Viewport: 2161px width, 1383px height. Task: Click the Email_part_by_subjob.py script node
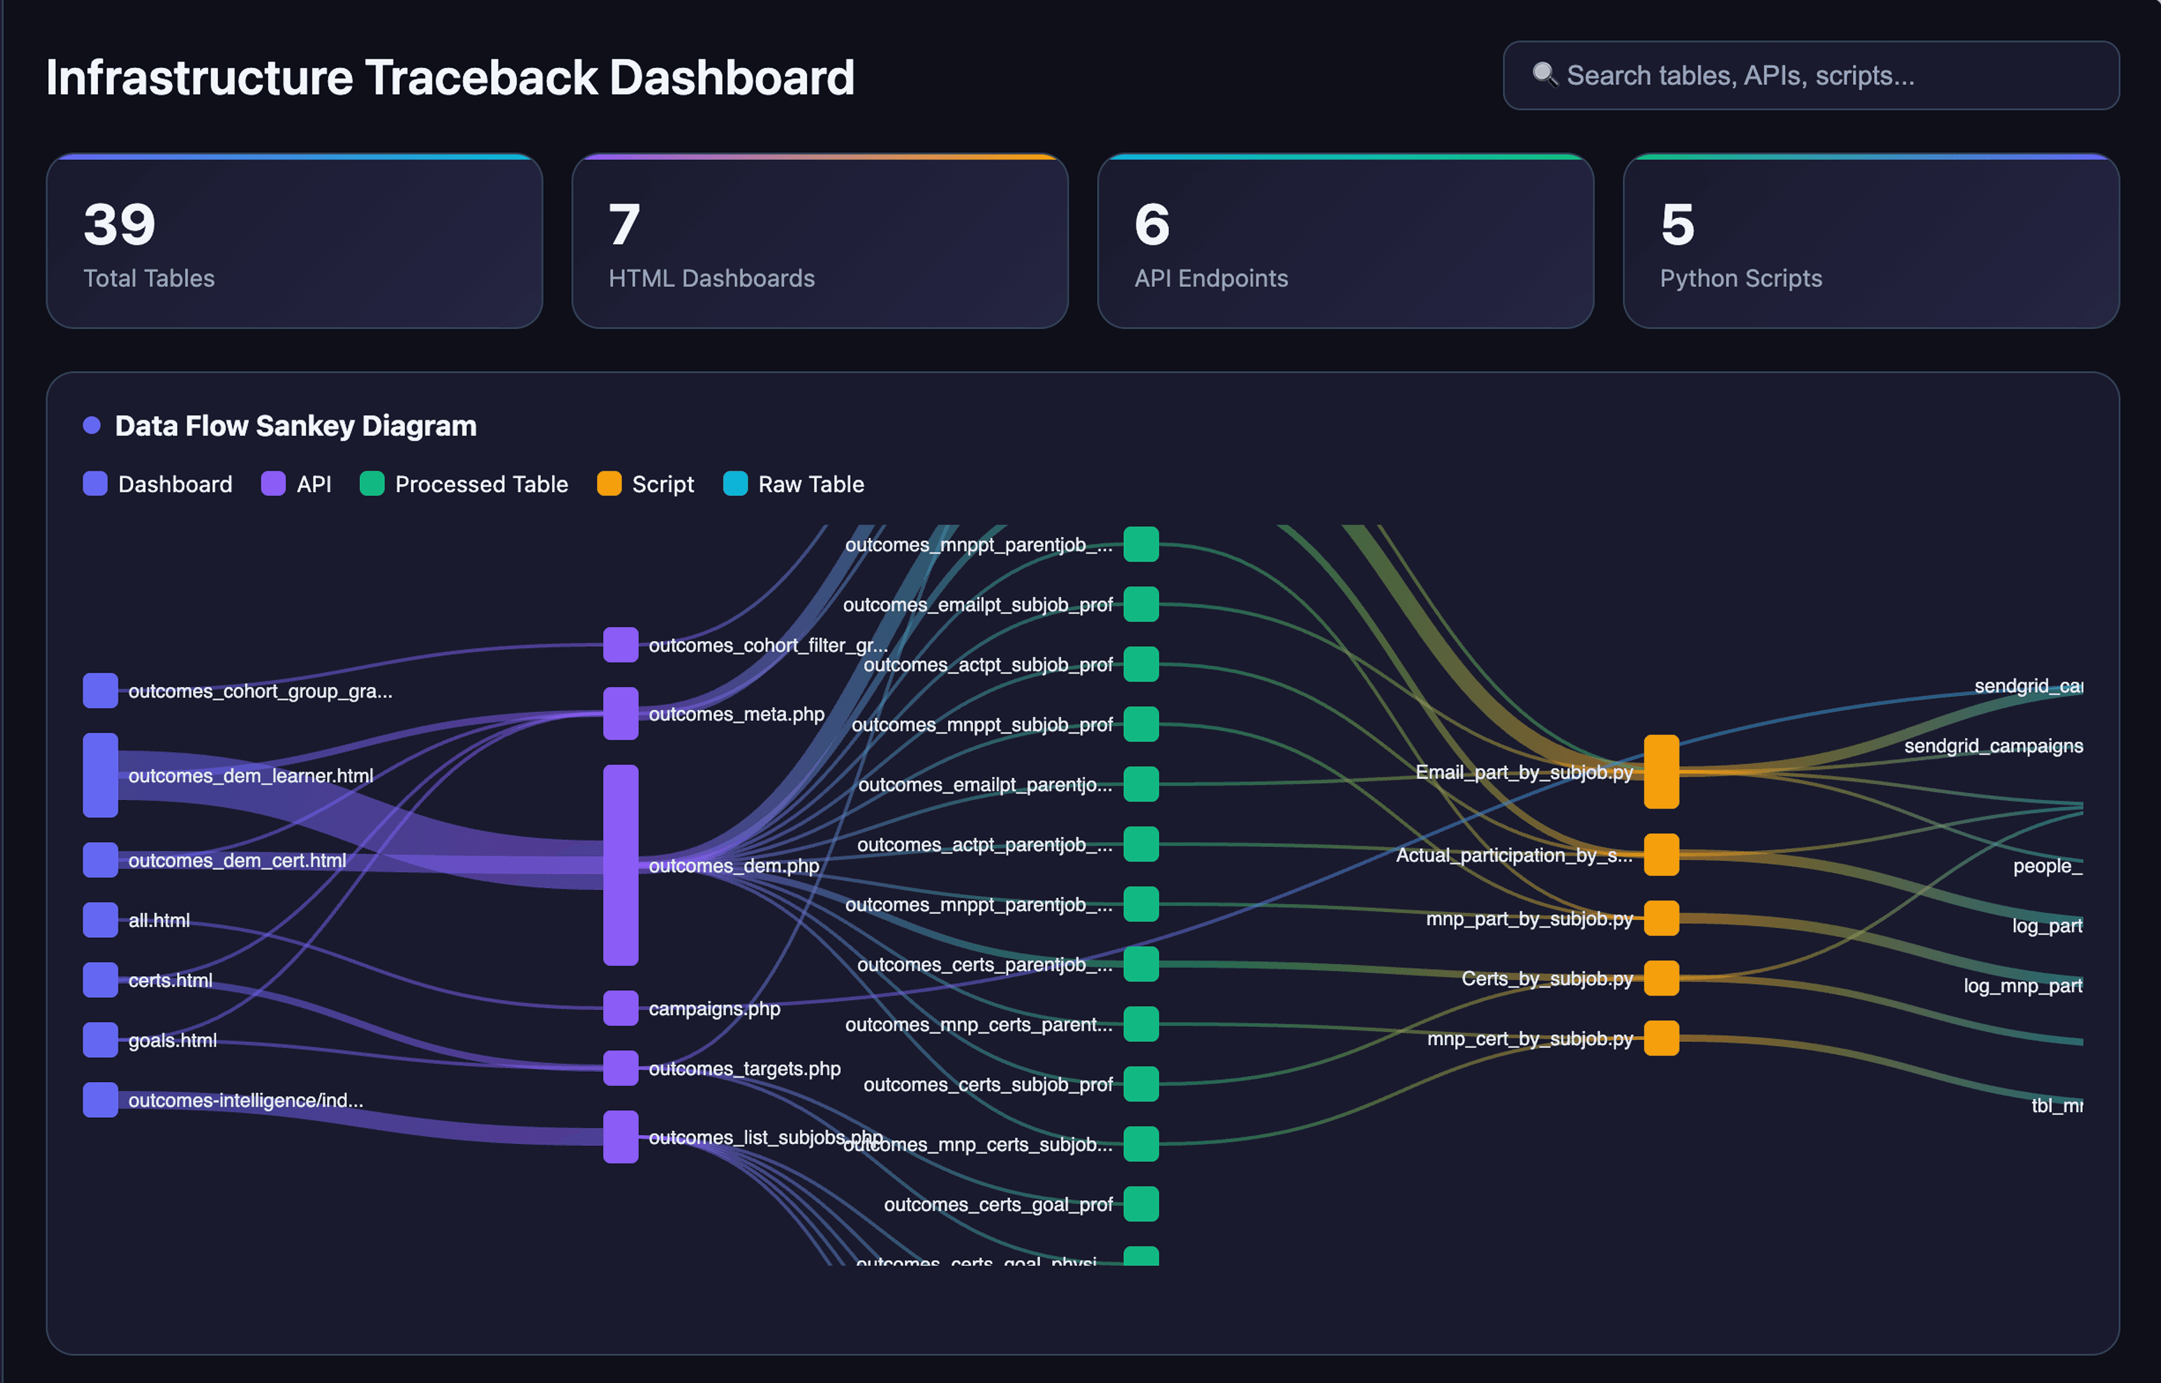1661,771
